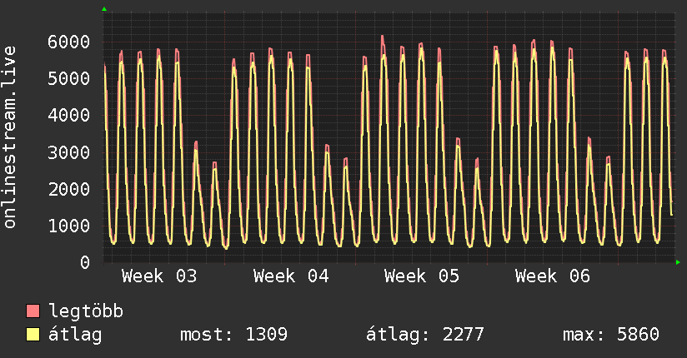The image size is (687, 358).
Task: Click the red legtöbb legend swatch
Action: click(33, 311)
